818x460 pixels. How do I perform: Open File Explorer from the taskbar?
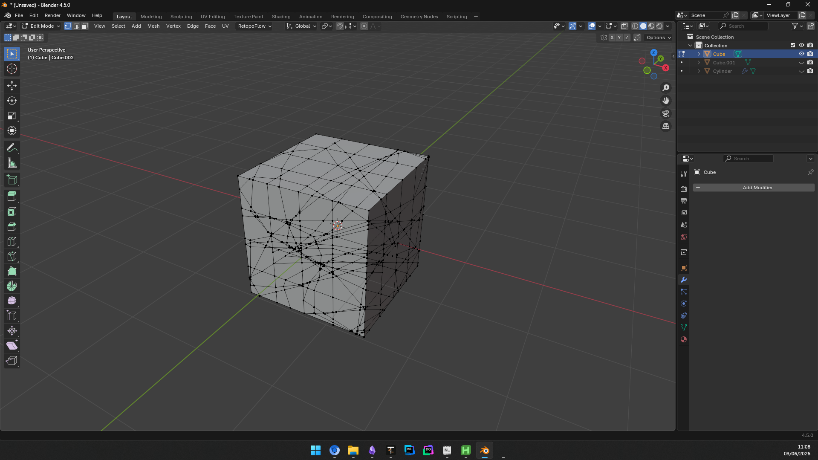click(353, 450)
